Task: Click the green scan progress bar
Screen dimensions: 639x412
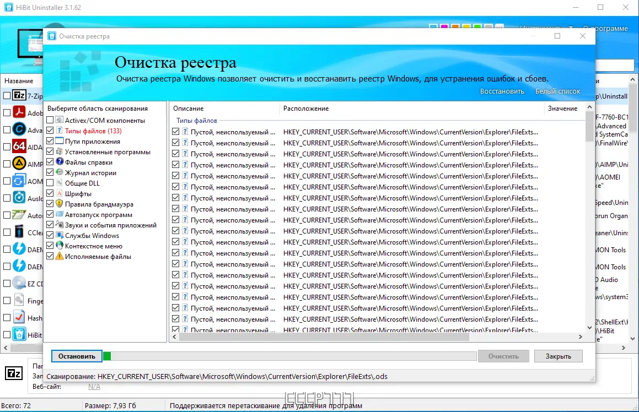Action: coord(107,356)
